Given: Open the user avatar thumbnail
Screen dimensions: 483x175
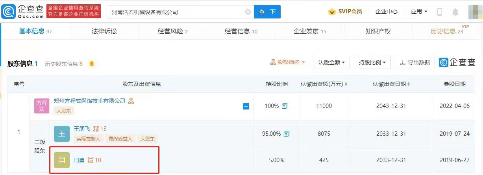Looking at the screenshot, I should pyautogui.click(x=476, y=12).
